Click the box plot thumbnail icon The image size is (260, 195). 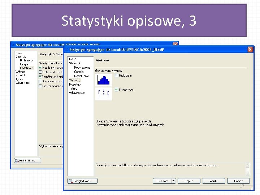pos(104,94)
